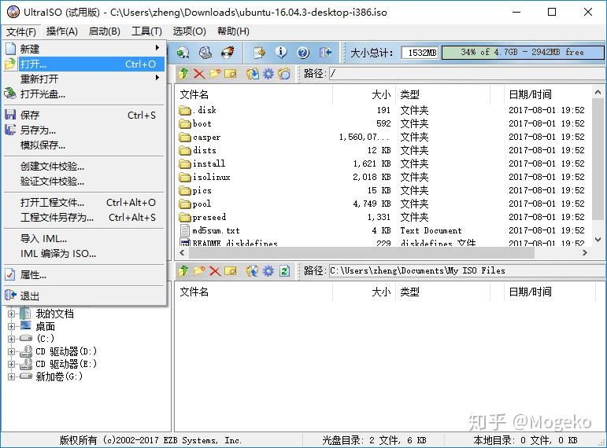Click the add-to-ISO icon in local toolbar
The width and height of the screenshot is (607, 448).
[x=253, y=271]
